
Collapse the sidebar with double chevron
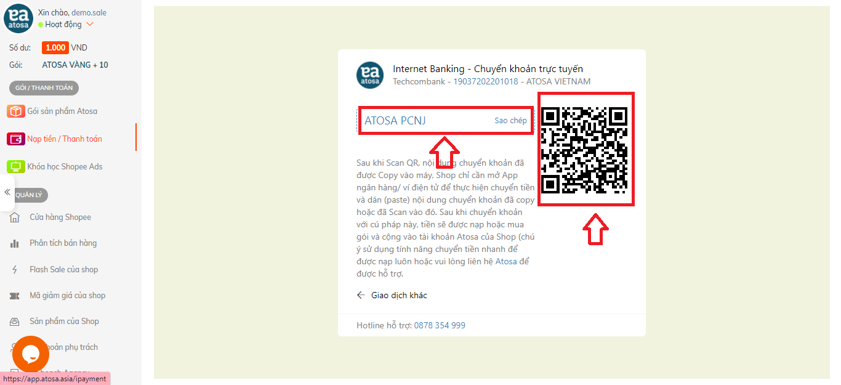(x=7, y=192)
